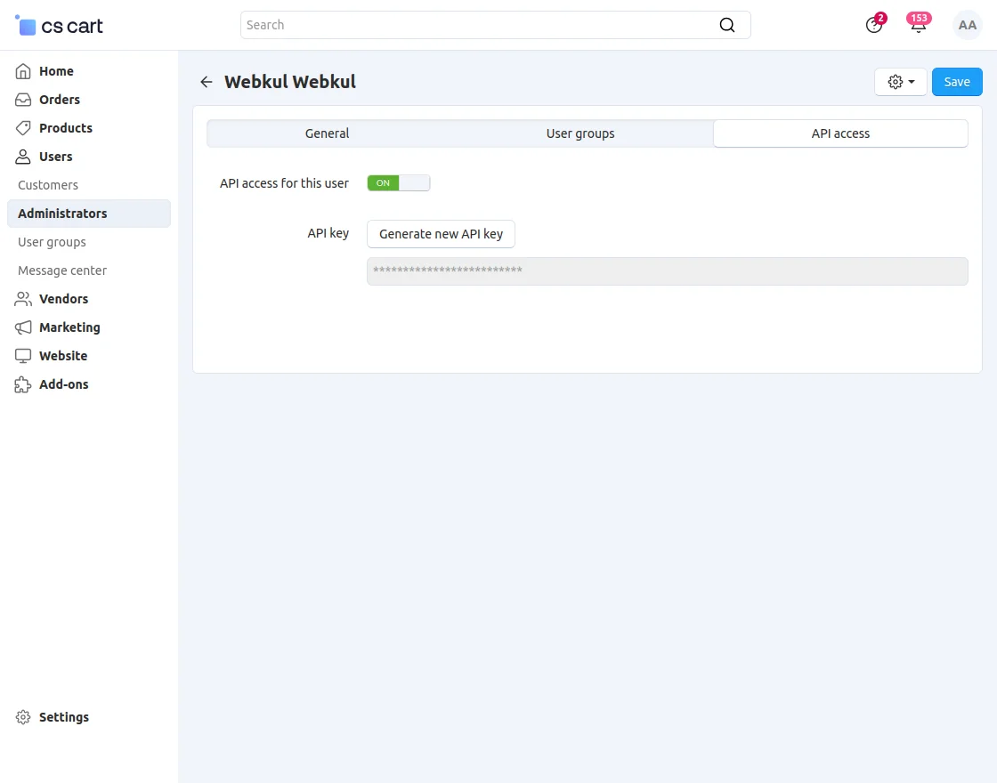Open the help icon with badge 2
Image resolution: width=997 pixels, height=783 pixels.
pos(874,25)
